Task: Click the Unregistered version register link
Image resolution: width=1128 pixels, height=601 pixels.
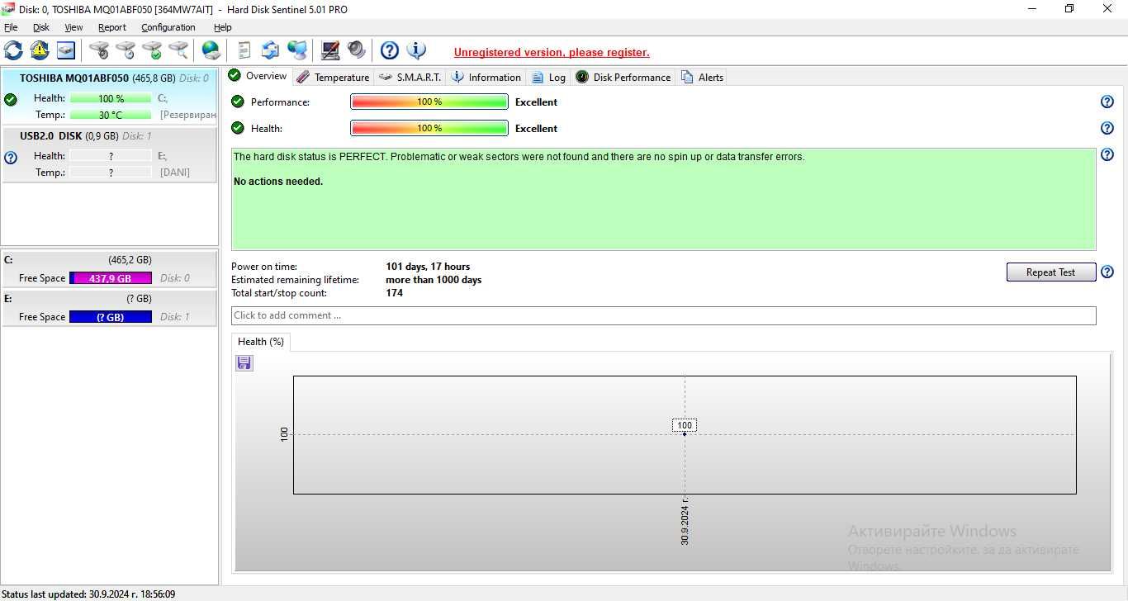Action: coord(552,53)
